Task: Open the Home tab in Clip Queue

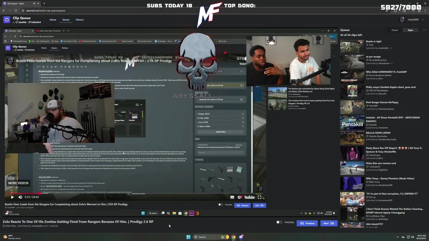Action: [x=53, y=20]
